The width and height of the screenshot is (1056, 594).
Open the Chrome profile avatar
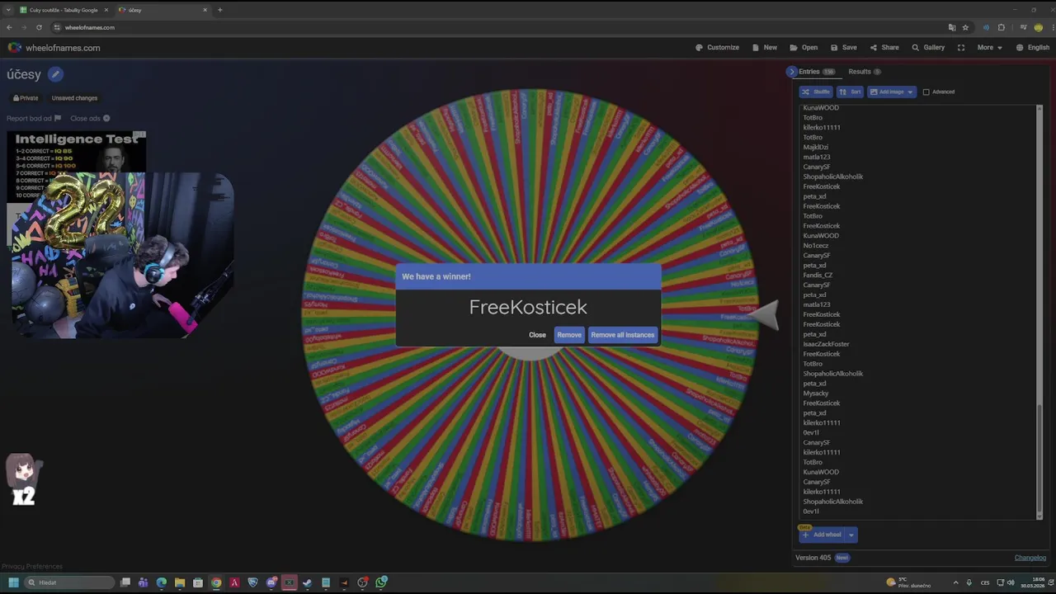[x=1039, y=27]
